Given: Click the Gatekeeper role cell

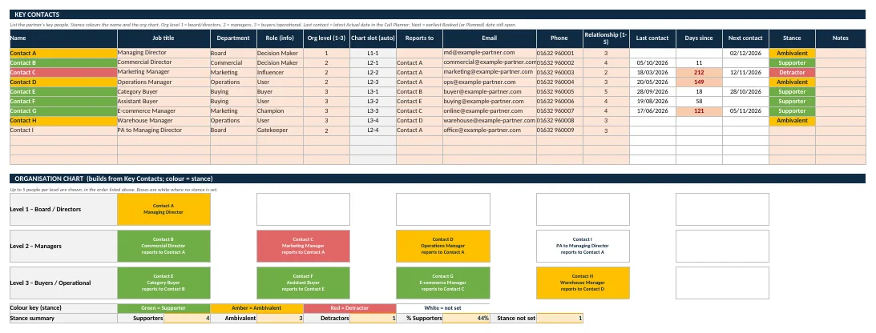Looking at the screenshot, I should [280, 130].
